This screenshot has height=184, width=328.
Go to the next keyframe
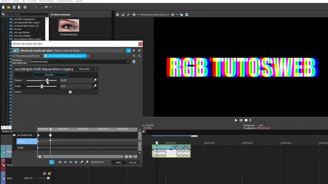[71, 162]
